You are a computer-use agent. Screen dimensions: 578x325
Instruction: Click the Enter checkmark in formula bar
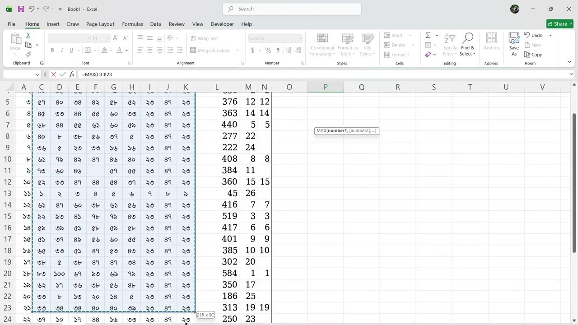pos(63,74)
